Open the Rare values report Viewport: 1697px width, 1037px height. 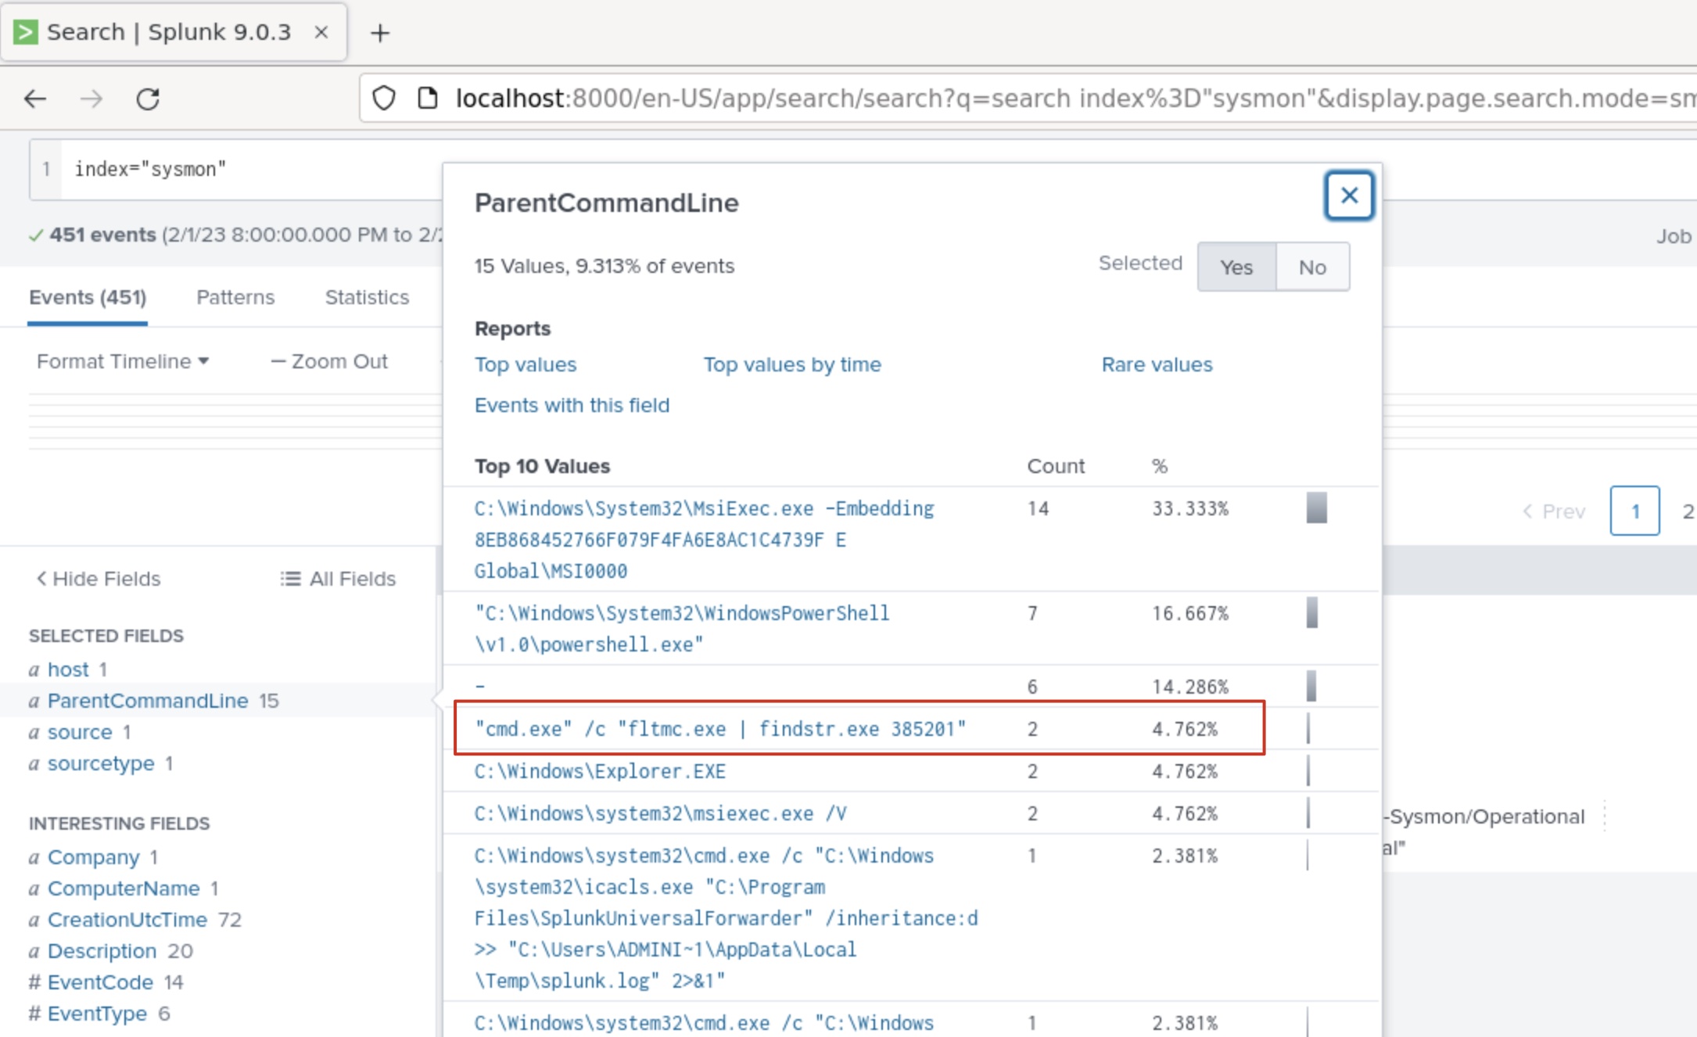[1157, 364]
